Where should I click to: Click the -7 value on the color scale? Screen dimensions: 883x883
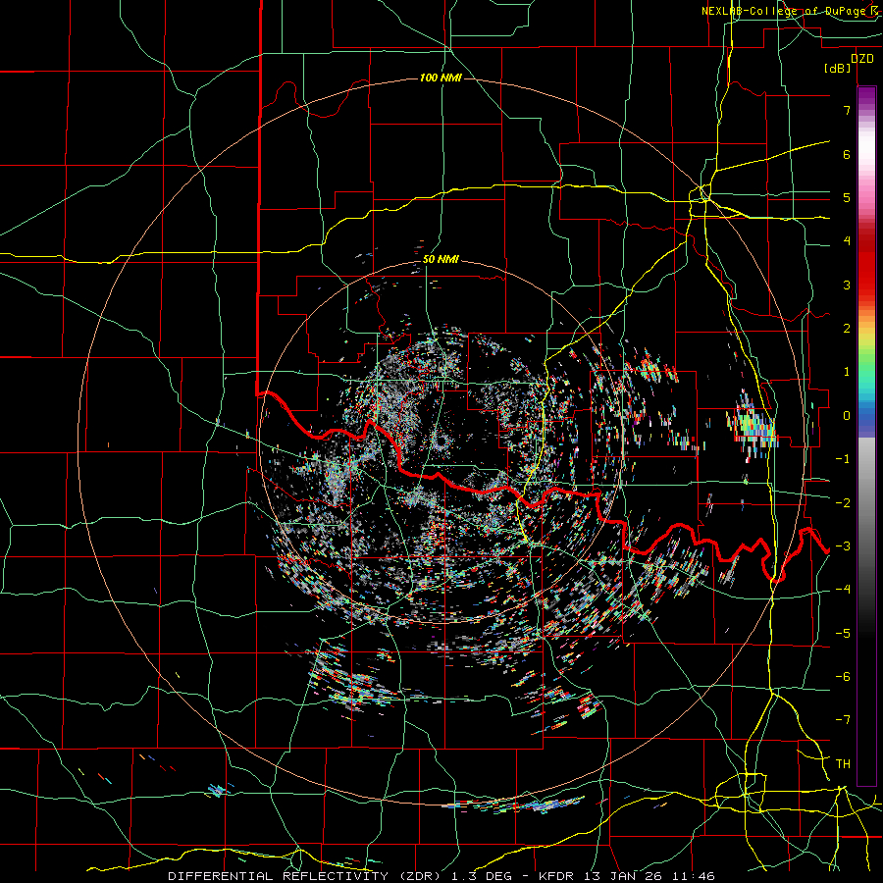[843, 720]
